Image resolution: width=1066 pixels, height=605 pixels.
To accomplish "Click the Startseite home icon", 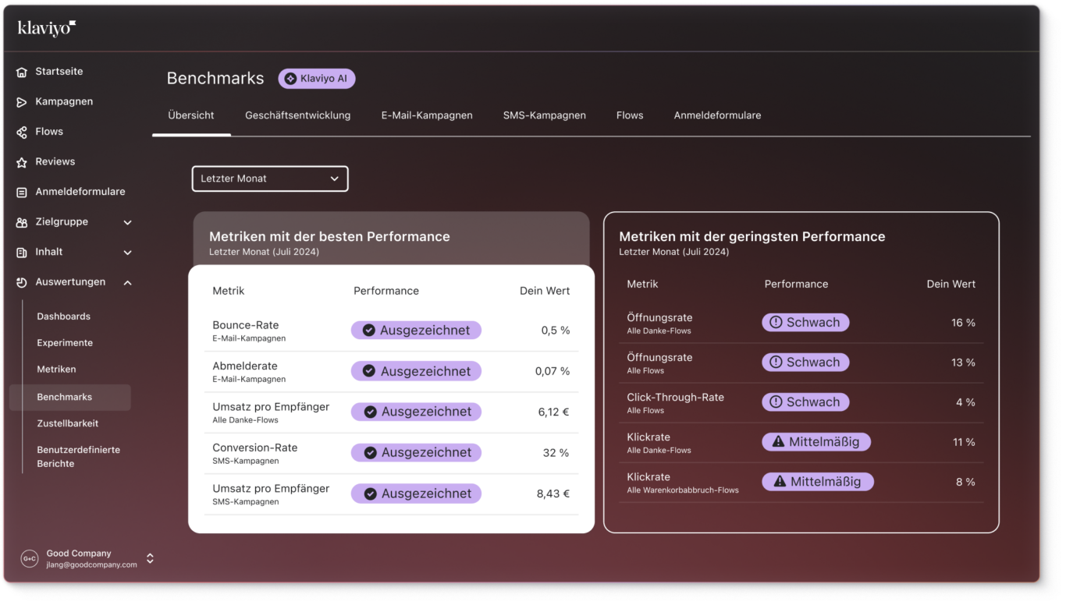I will pos(22,72).
